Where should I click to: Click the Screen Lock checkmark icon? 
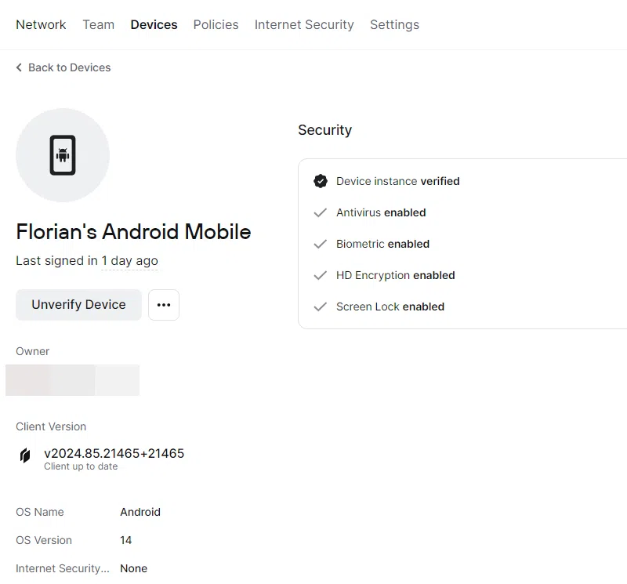(x=320, y=307)
